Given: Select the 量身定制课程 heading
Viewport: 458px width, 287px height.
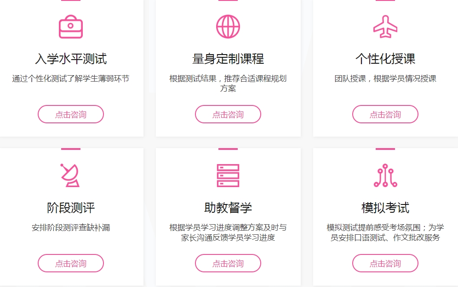Looking at the screenshot, I should (228, 59).
